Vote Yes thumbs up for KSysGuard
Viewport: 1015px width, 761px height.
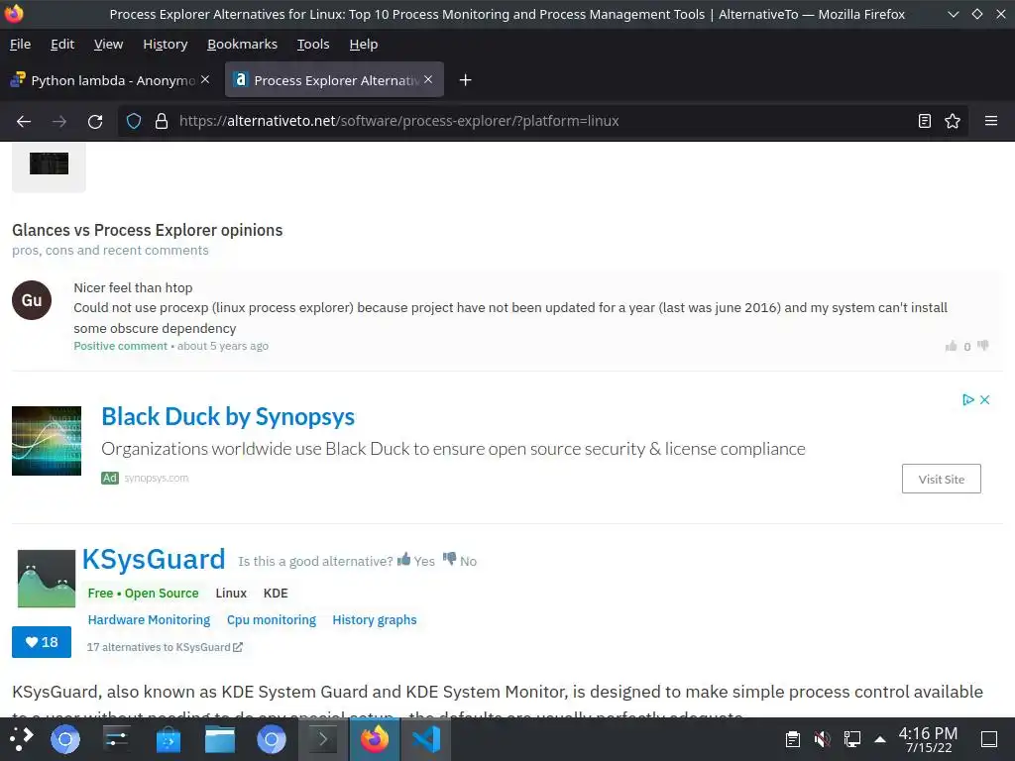[x=416, y=561]
